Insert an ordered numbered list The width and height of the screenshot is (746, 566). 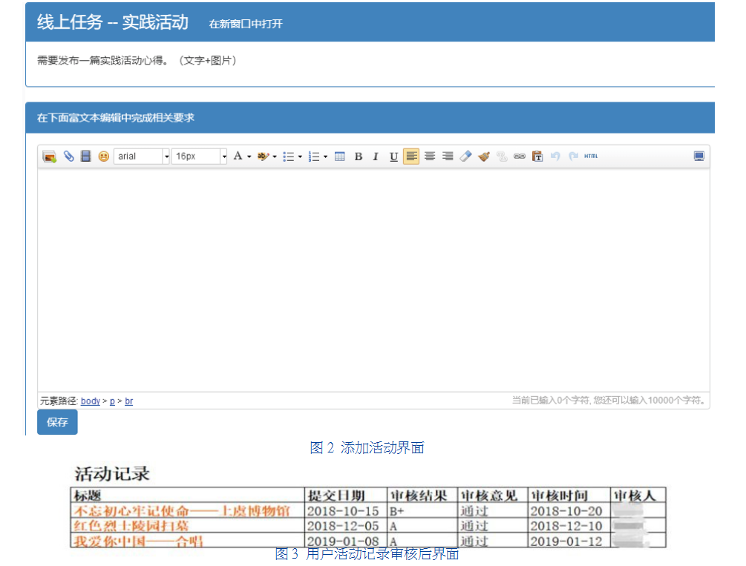[x=314, y=157]
